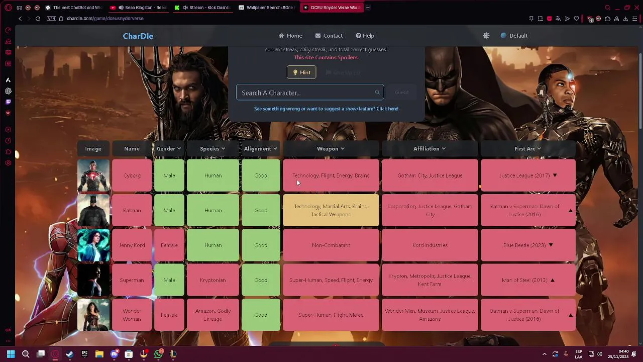This screenshot has height=362, width=643.
Task: Toggle the VPN badge in address bar
Action: click(51, 19)
